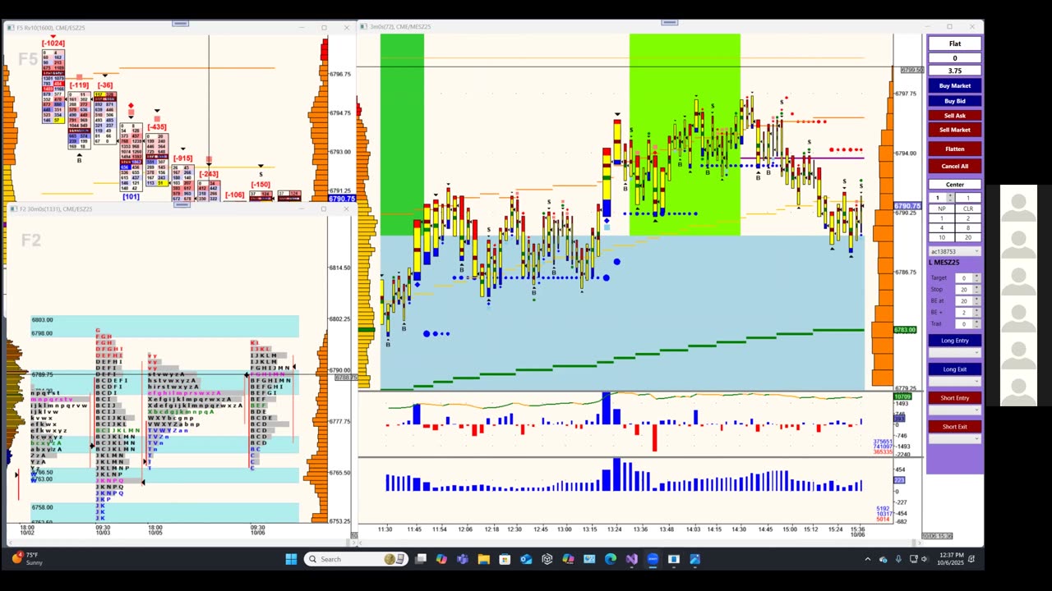Click the Buy Market button

pos(954,85)
